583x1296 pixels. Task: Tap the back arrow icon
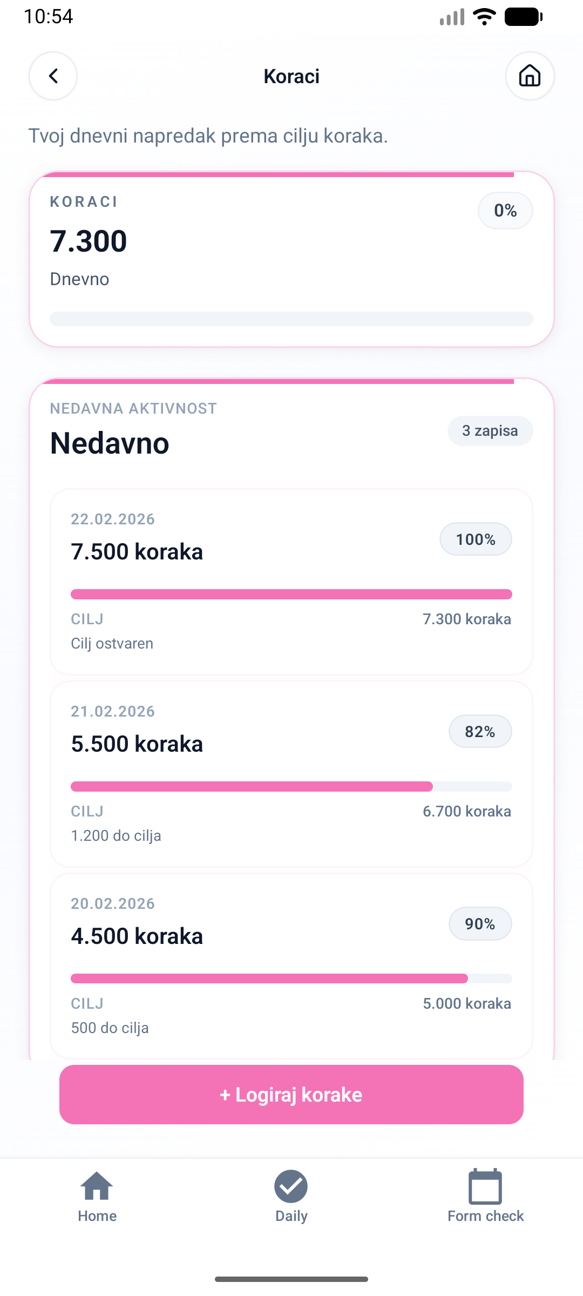click(x=53, y=76)
